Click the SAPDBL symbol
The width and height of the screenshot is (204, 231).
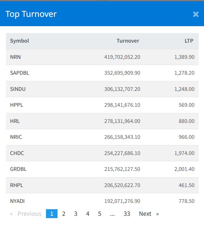(x=20, y=73)
